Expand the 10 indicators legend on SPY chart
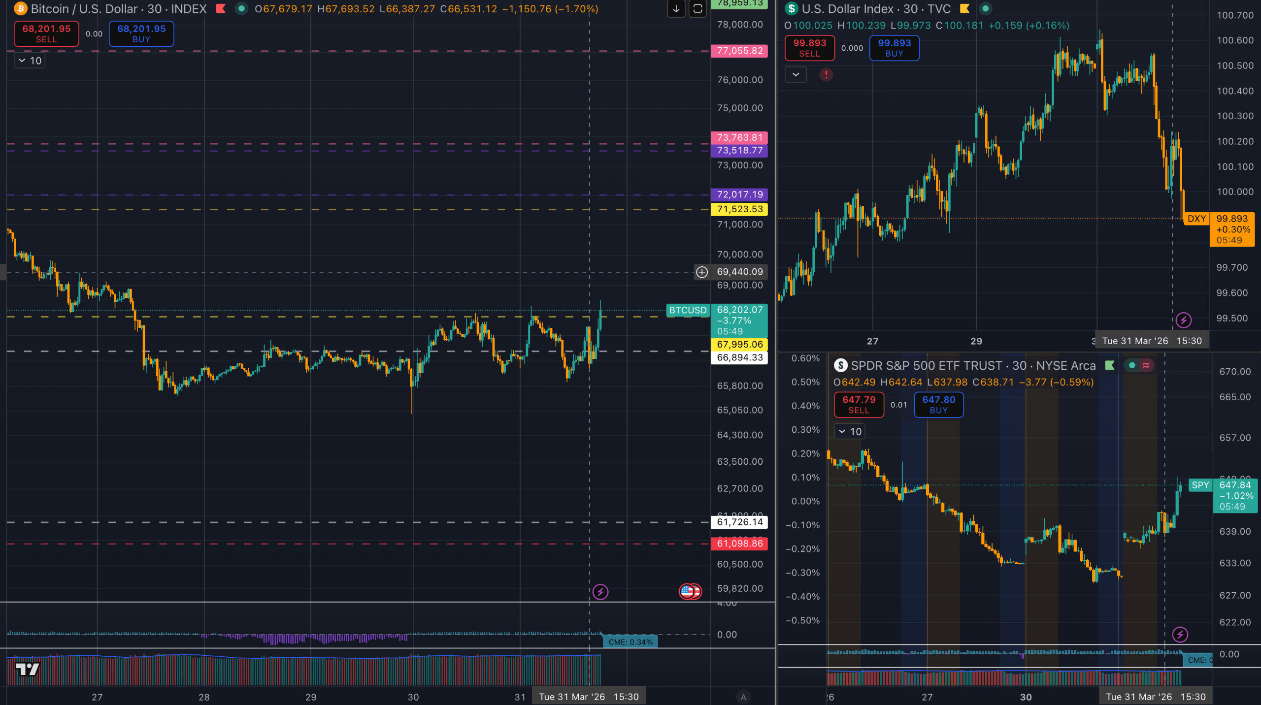 (x=850, y=432)
